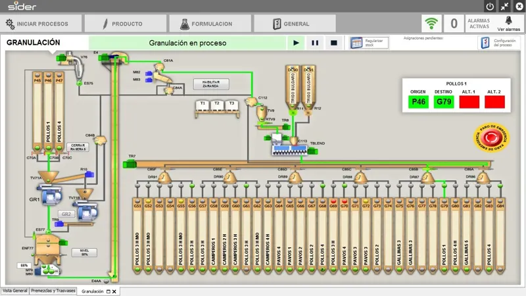Click the NIVEL 50% button
This screenshot has height=296, width=526.
coord(84,253)
